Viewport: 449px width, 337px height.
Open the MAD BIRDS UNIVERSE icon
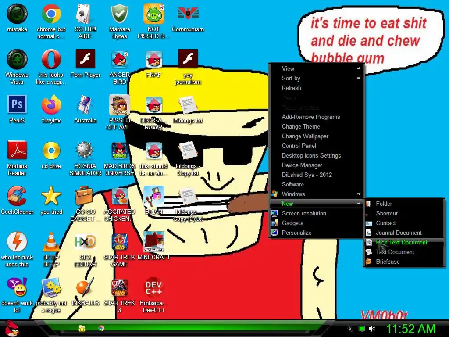[x=119, y=151]
